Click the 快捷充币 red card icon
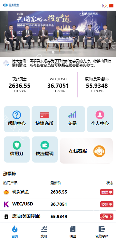 pyautogui.click(x=44, y=115)
